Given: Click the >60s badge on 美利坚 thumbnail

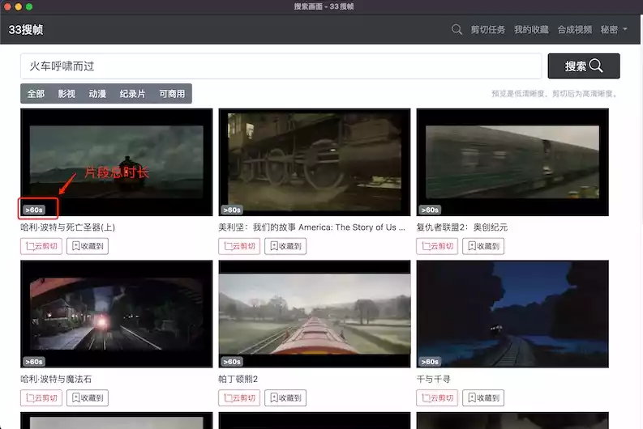Looking at the screenshot, I should tap(232, 210).
